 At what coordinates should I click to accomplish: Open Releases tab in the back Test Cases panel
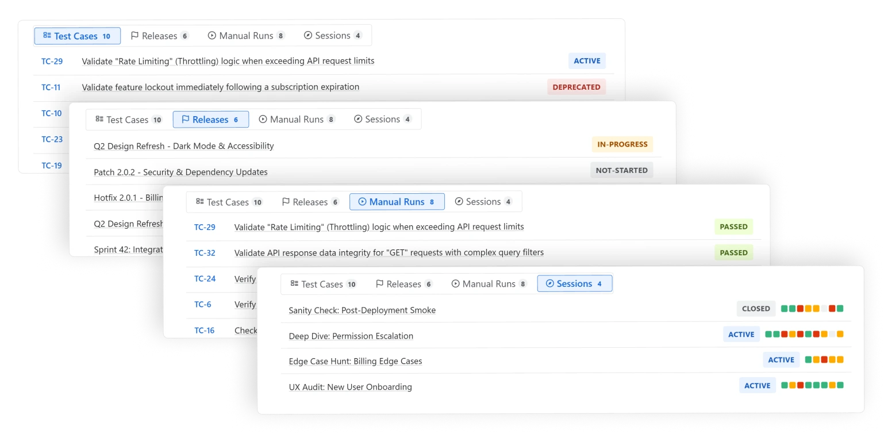click(x=160, y=36)
